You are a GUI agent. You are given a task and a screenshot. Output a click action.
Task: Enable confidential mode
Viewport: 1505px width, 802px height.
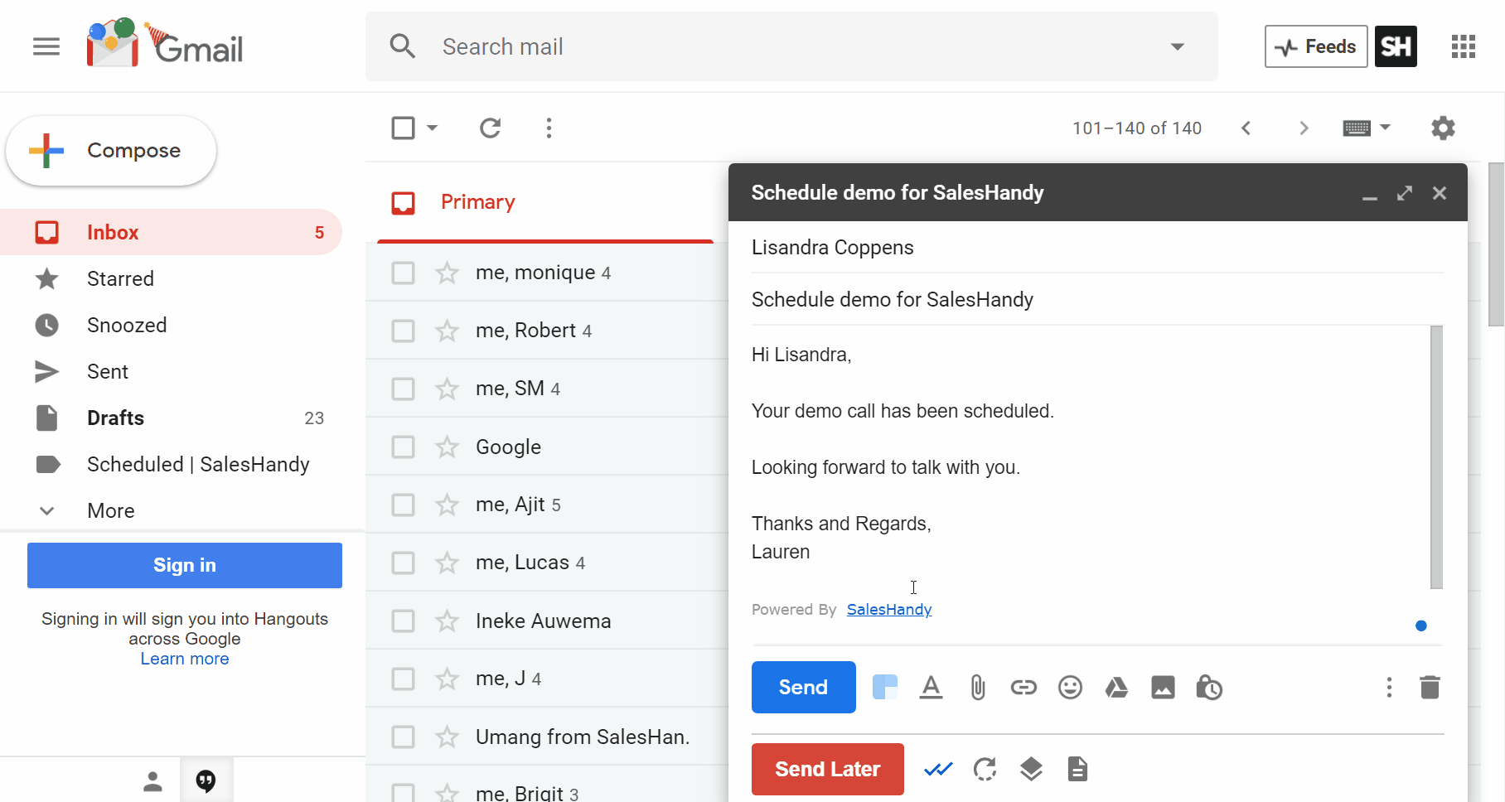coord(1208,687)
